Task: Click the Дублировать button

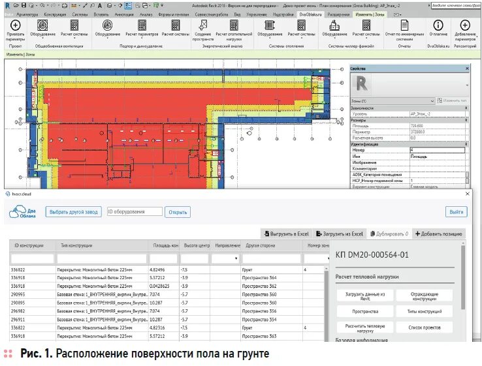Action: coord(389,234)
